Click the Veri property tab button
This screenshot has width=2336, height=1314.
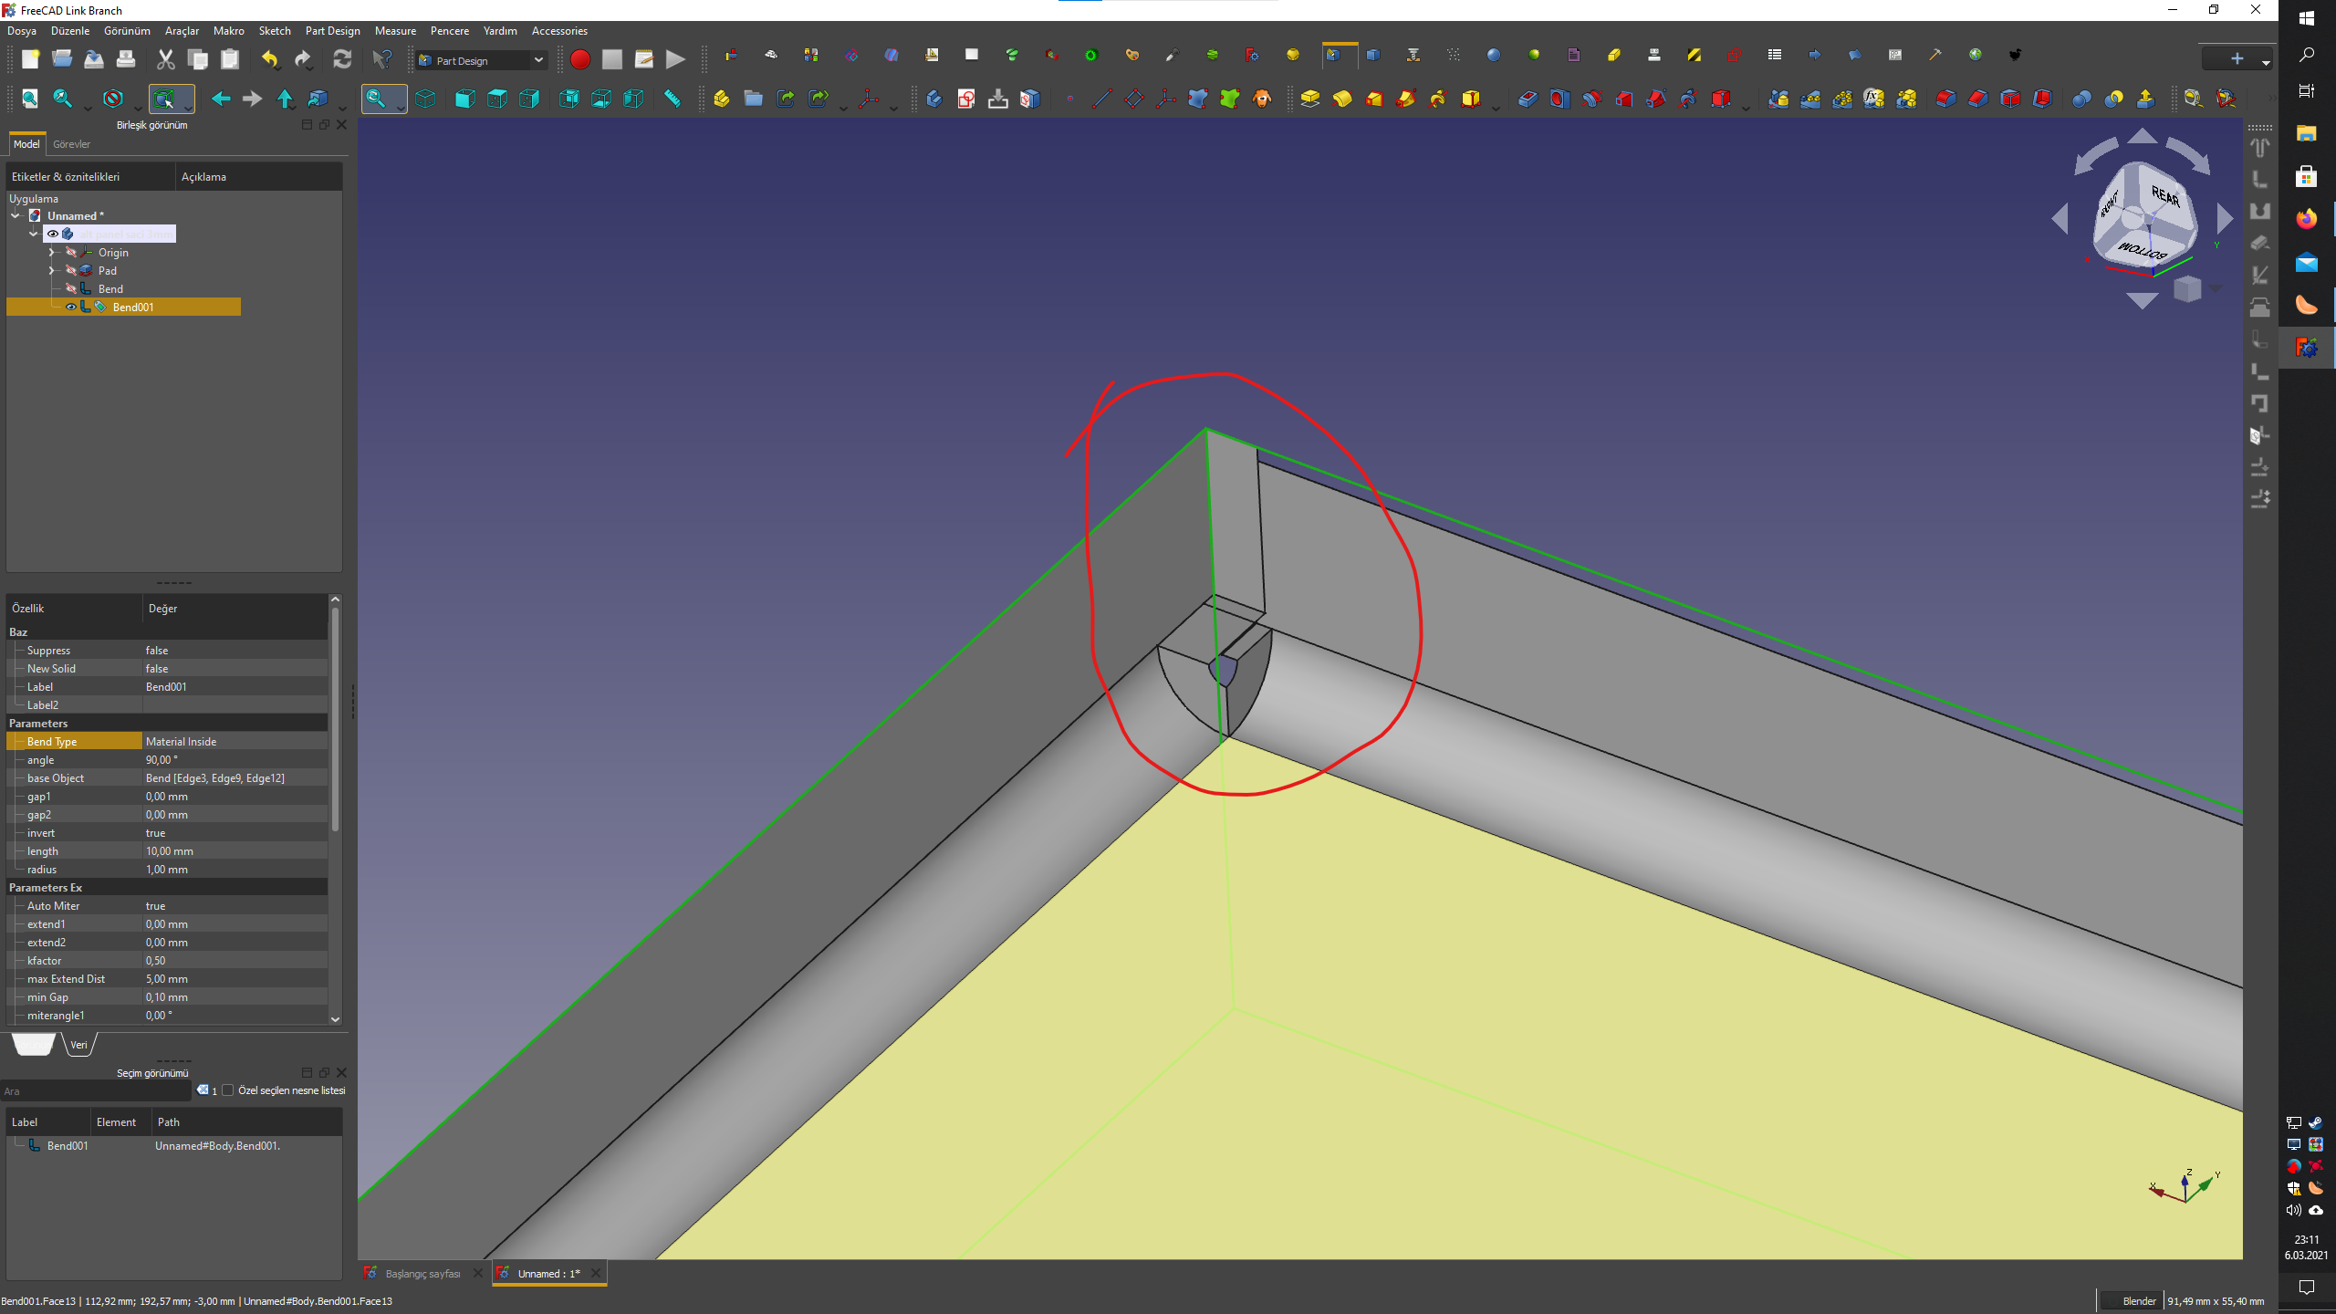pyautogui.click(x=79, y=1046)
